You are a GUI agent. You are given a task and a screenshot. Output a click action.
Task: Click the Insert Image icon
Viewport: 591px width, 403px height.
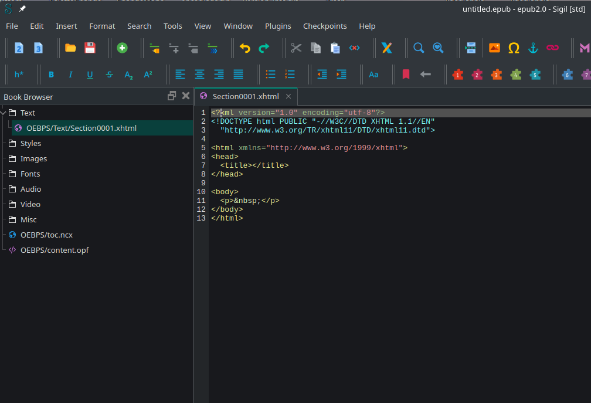494,48
